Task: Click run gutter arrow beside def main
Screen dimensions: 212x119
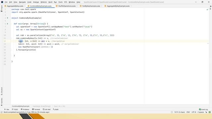Action: point(8,24)
